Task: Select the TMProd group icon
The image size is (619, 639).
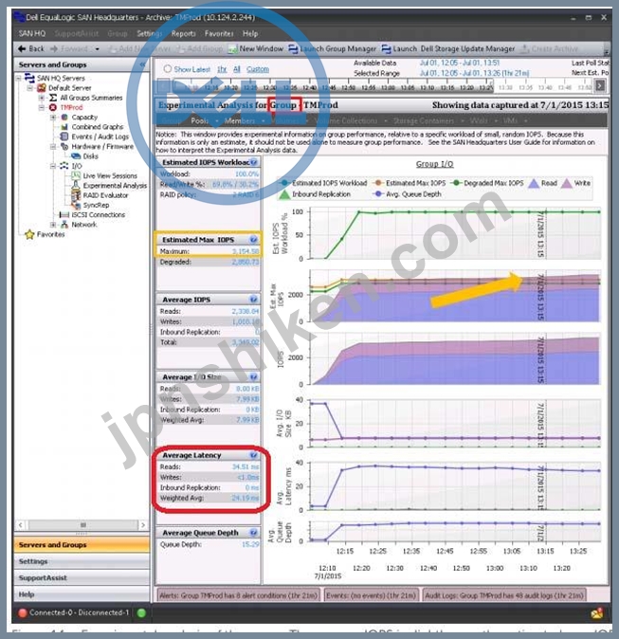Action: coord(53,107)
